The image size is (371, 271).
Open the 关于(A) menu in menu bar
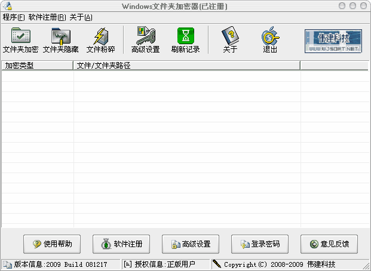[x=81, y=17]
